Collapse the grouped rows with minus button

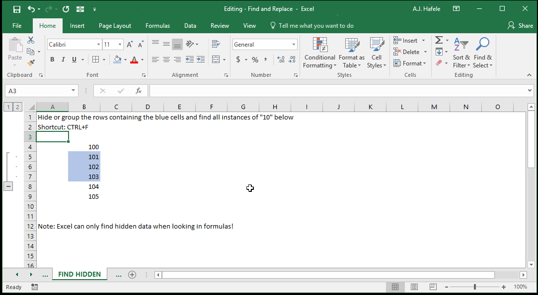coord(8,186)
